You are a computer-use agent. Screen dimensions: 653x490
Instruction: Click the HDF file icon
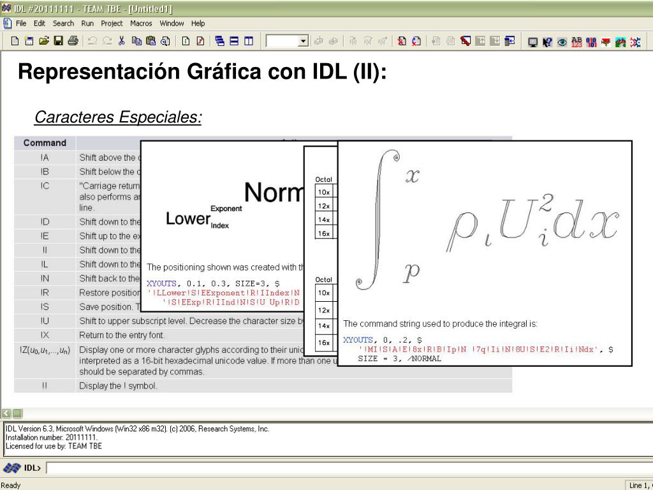(x=606, y=41)
